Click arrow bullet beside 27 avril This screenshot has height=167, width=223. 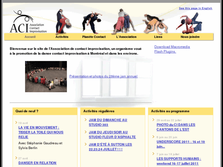tap(16, 158)
